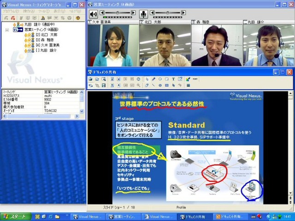Viewport: 295px width, 221px height.
Task: Open the スタート button
Action: click(16, 217)
